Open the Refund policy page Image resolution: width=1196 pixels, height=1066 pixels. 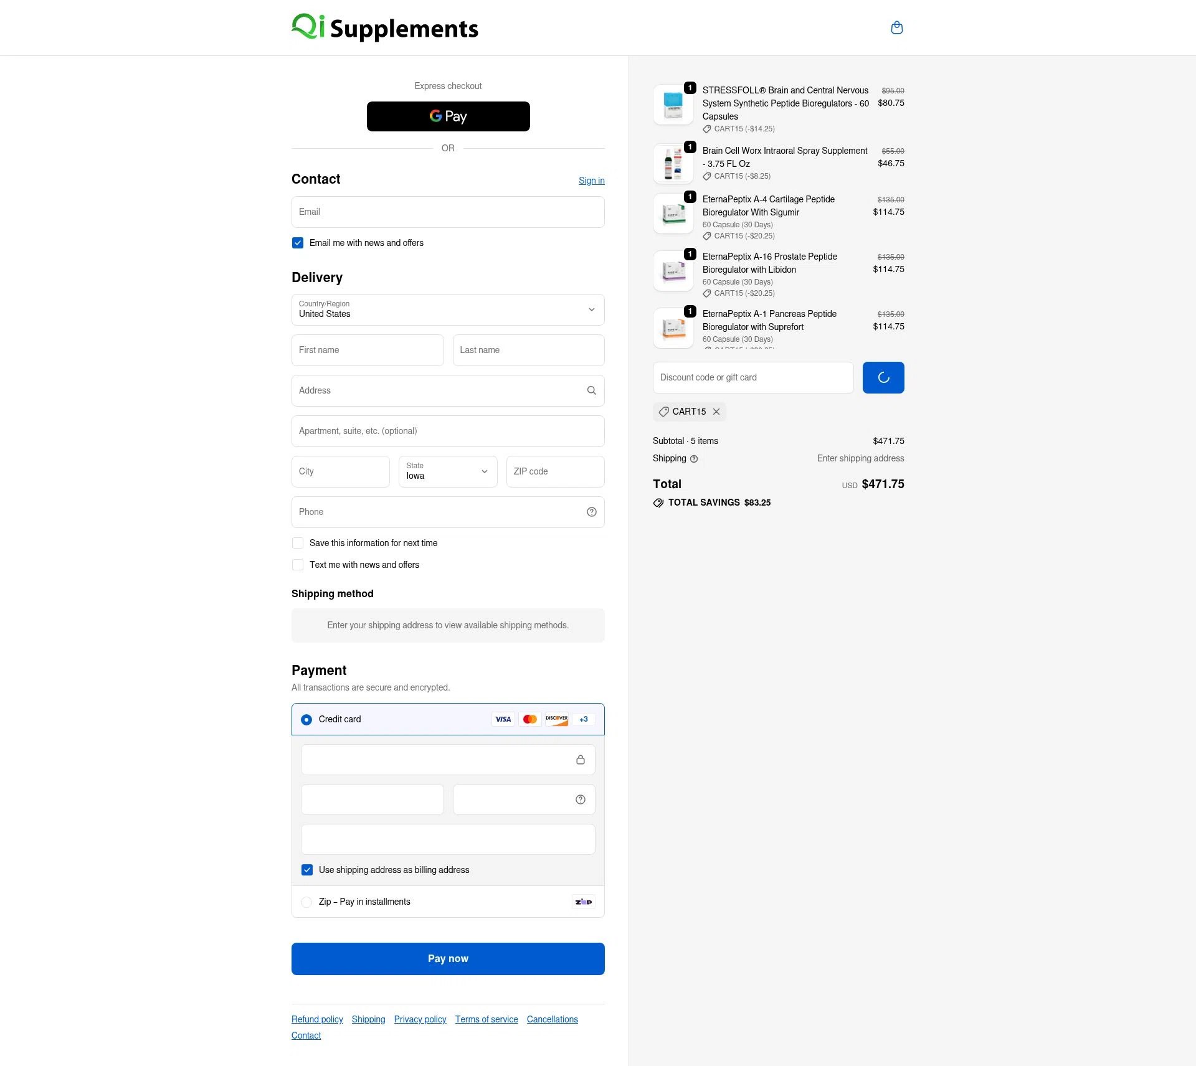pyautogui.click(x=317, y=1019)
